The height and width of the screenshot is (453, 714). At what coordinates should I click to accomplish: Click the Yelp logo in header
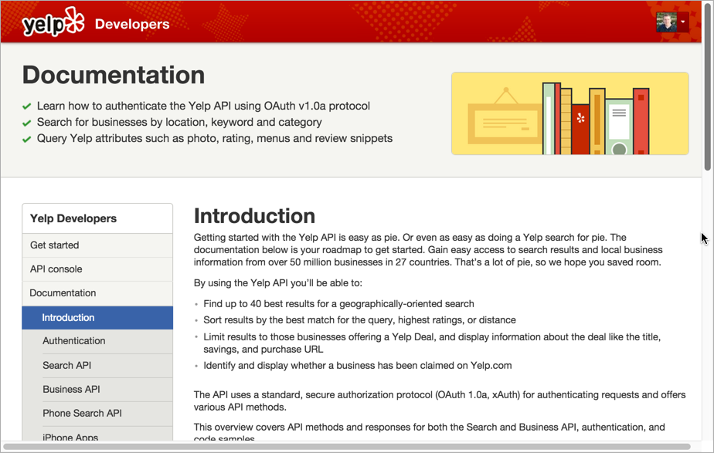pos(53,23)
